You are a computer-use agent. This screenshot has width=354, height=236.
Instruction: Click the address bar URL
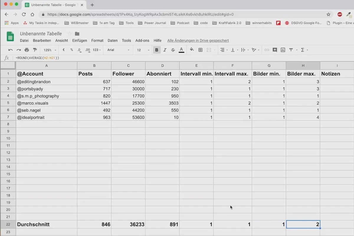[x=140, y=14]
